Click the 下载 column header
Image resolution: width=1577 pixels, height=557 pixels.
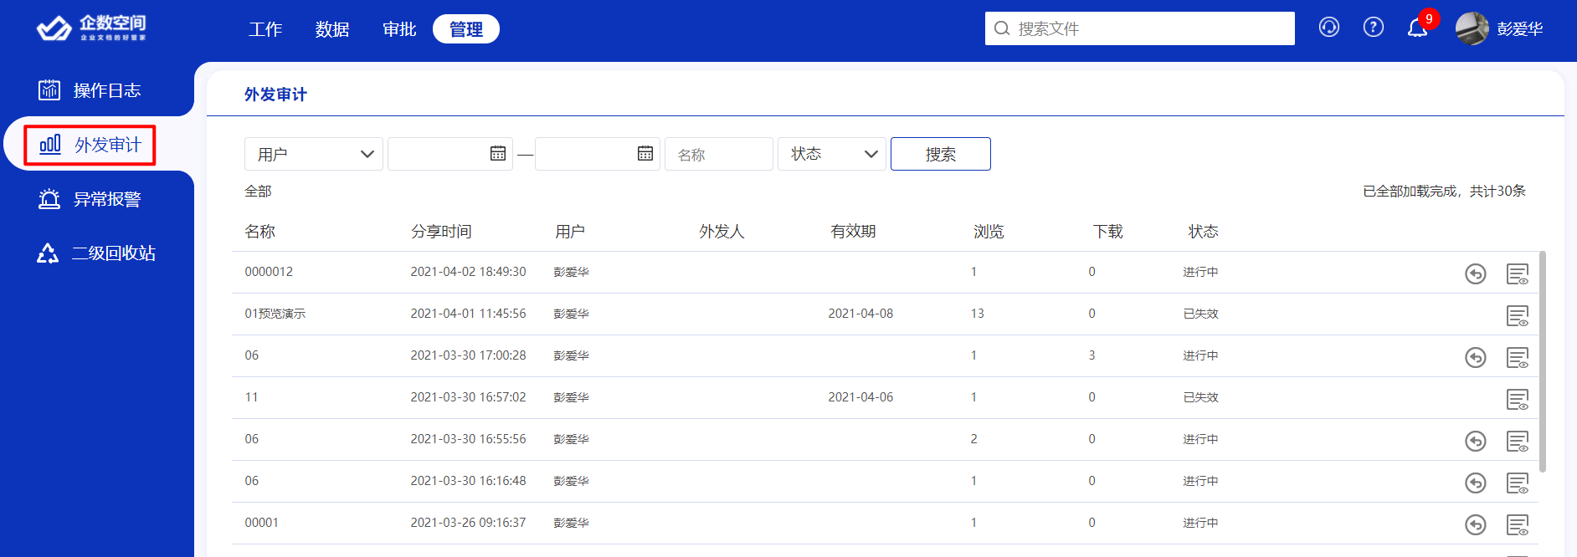point(1107,232)
